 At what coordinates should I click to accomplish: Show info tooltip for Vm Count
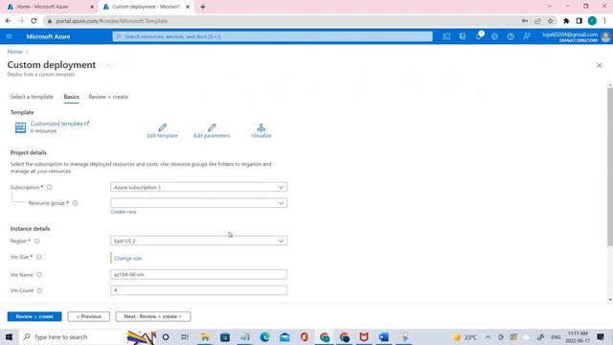[39, 290]
